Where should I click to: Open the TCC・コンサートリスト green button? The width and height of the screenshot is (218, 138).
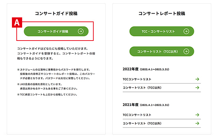[x=158, y=31]
